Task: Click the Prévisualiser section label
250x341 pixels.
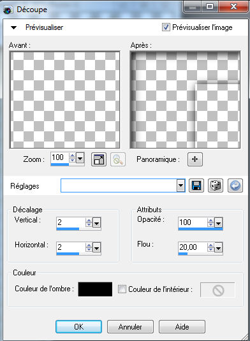Action: (44, 27)
